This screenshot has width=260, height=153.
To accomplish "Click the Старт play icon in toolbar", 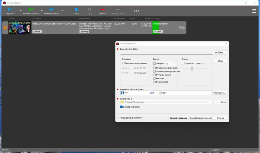I will [76, 9].
